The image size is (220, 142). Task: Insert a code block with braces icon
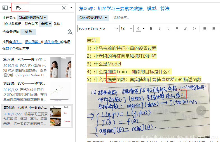tap(194, 29)
